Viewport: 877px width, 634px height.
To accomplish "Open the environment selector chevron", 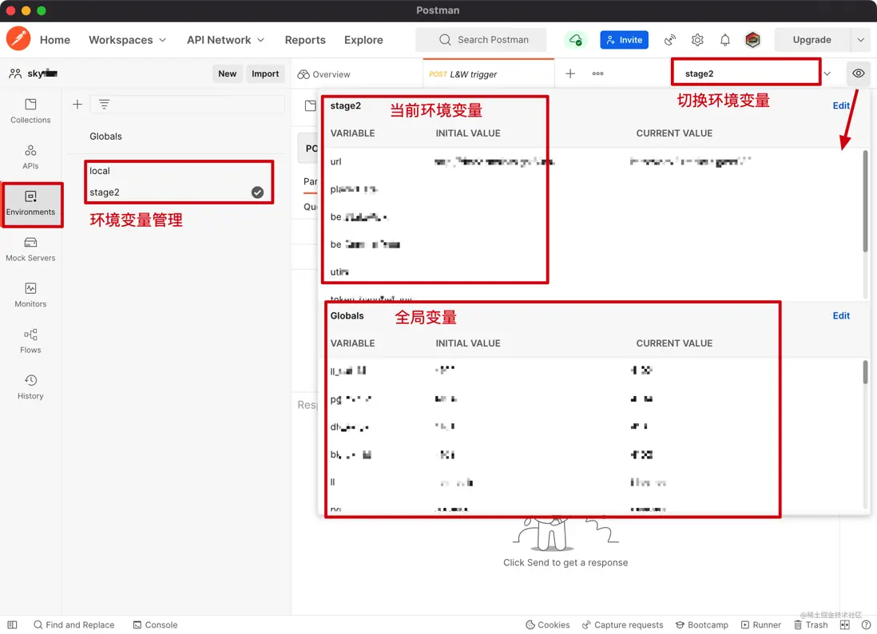I will [x=827, y=73].
